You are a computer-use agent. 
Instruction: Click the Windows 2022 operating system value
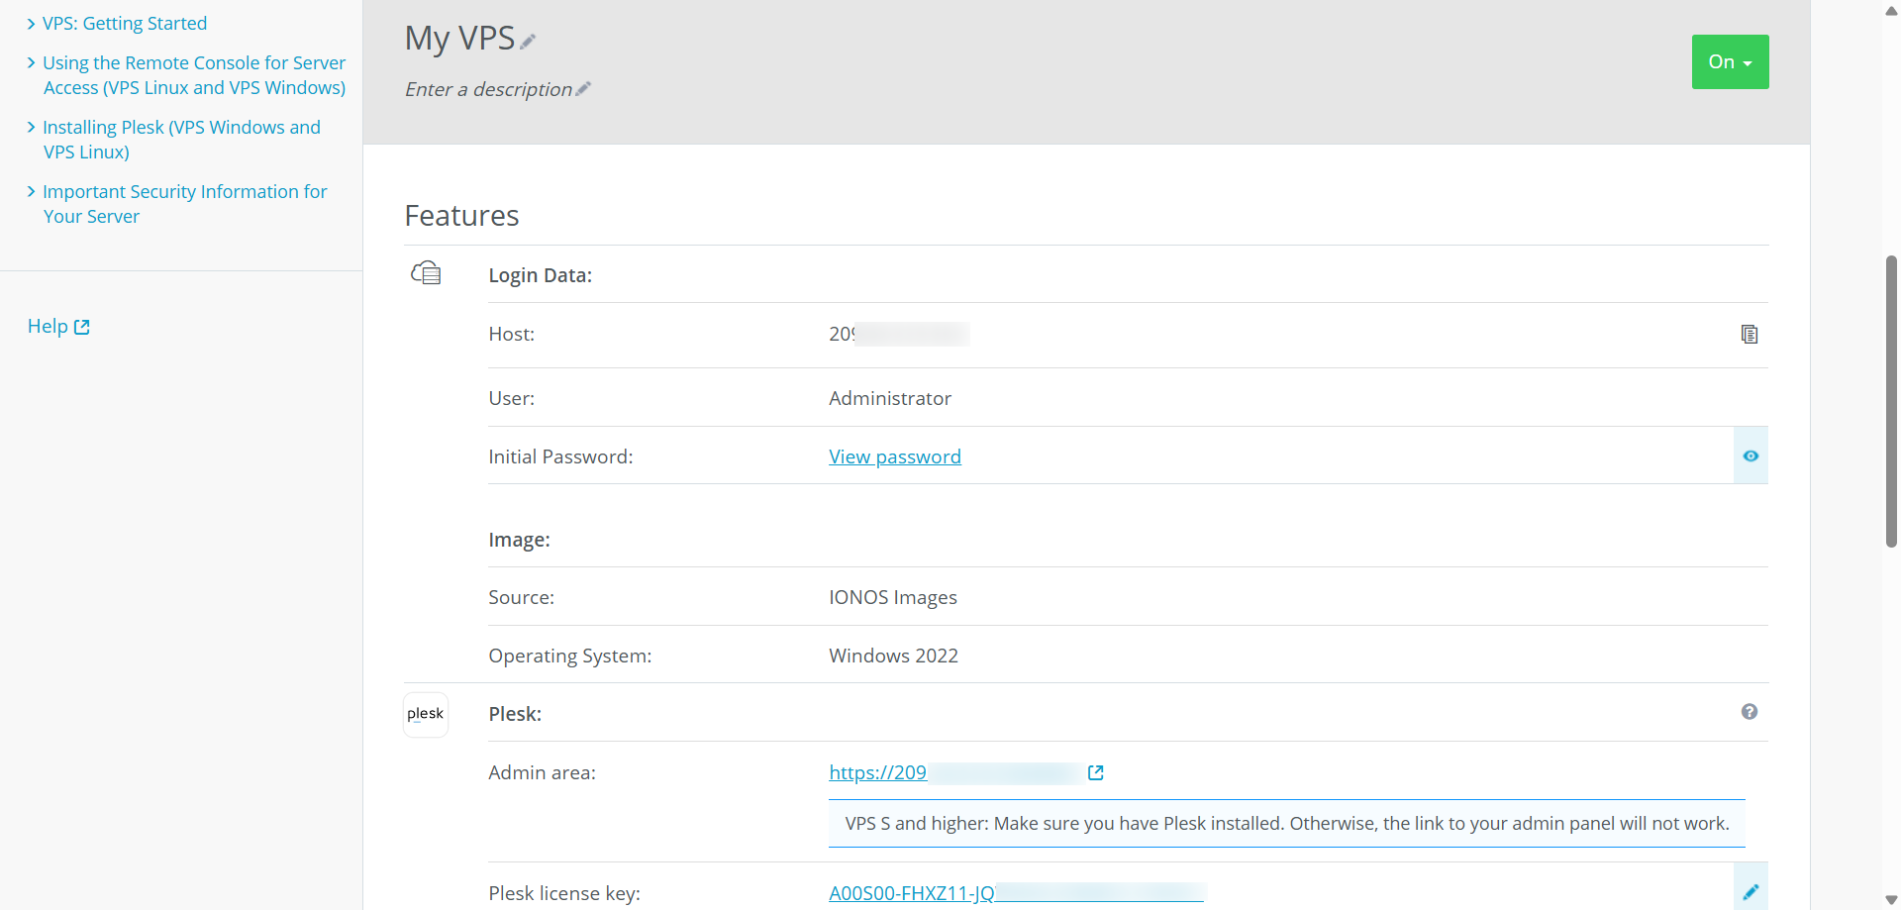point(893,656)
